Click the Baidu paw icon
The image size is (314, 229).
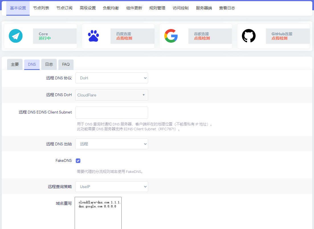click(93, 36)
